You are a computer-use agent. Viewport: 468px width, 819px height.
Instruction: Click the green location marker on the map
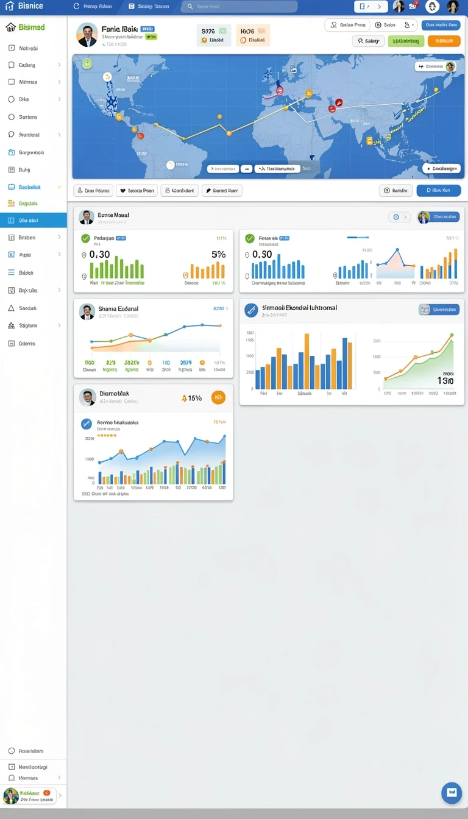point(87,63)
